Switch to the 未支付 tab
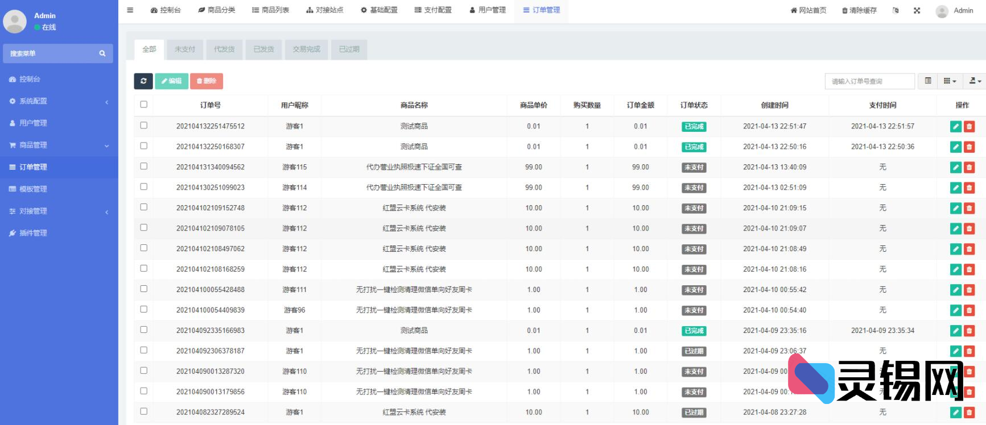 point(185,49)
